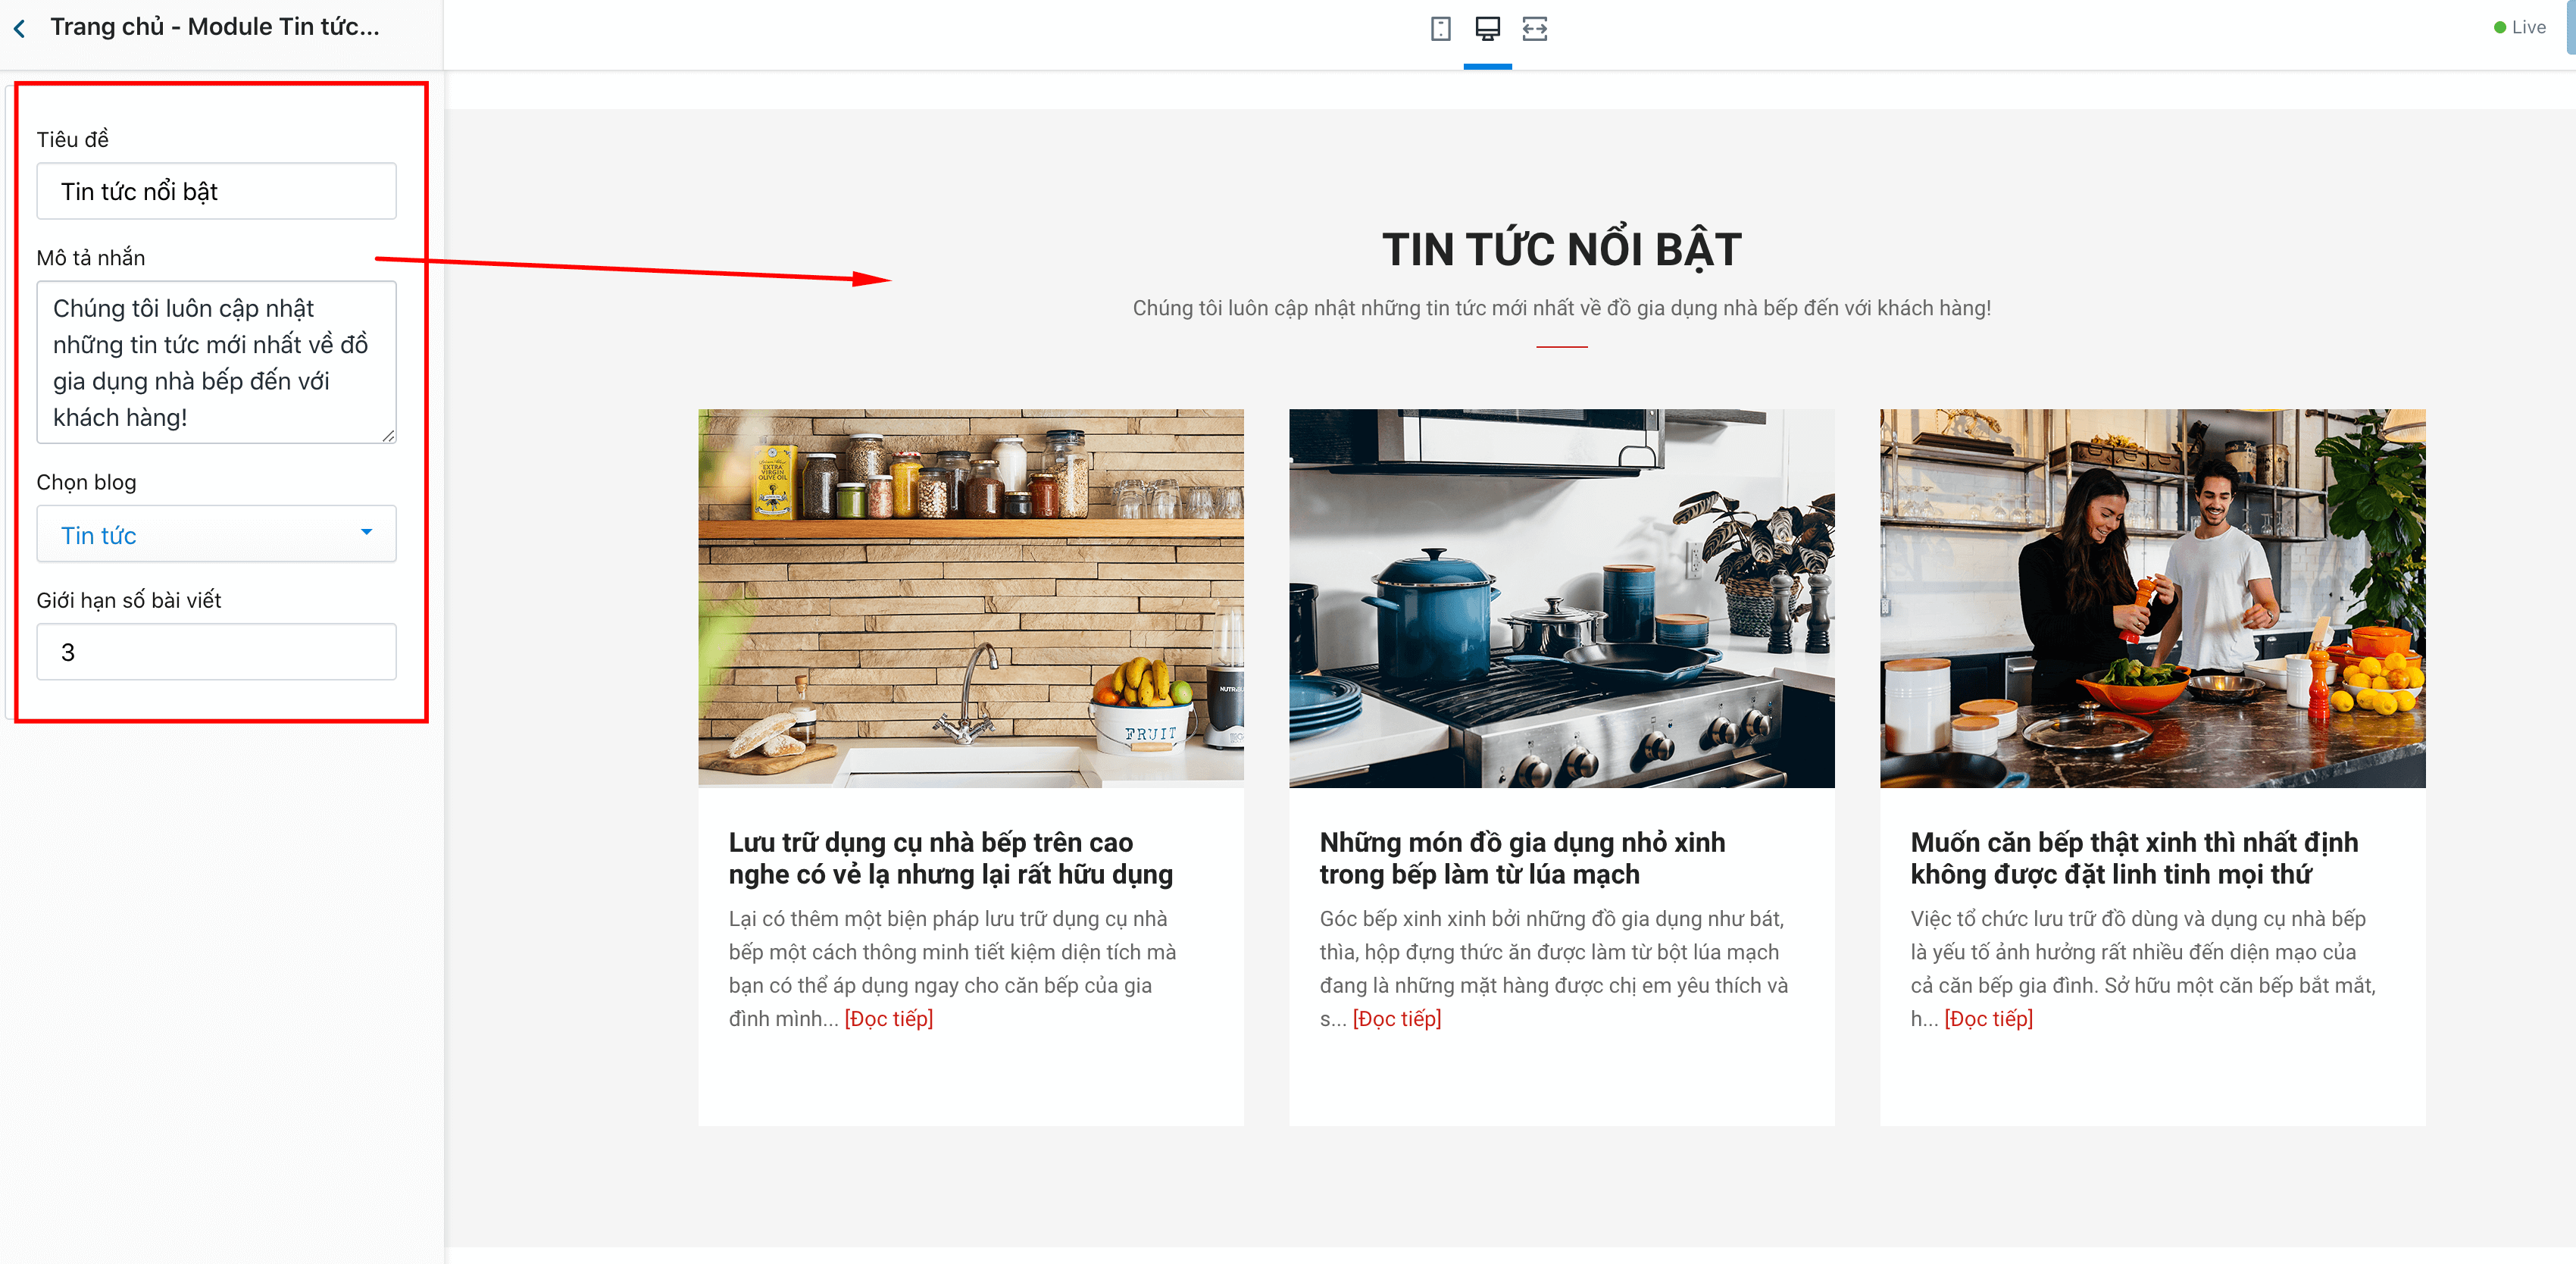Open the kitchen shelf article thumbnail
This screenshot has width=2576, height=1264.
970,598
